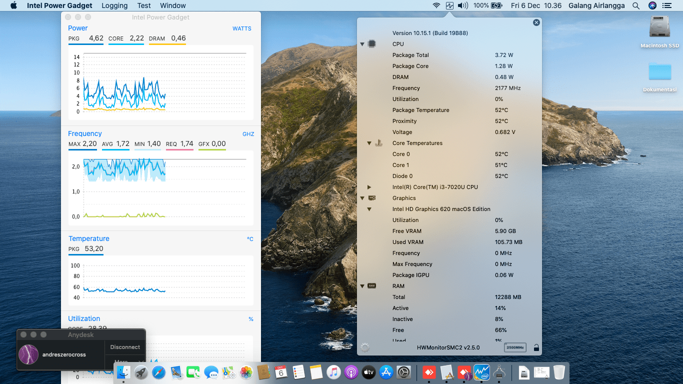Open date and time in menu bar
The height and width of the screenshot is (384, 683).
pyautogui.click(x=536, y=5)
